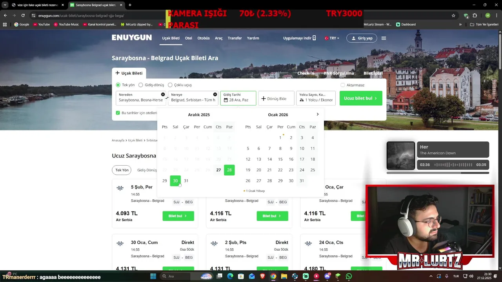This screenshot has width=502, height=282.
Task: Open the Dashboard bookmark
Action: pyautogui.click(x=406, y=24)
